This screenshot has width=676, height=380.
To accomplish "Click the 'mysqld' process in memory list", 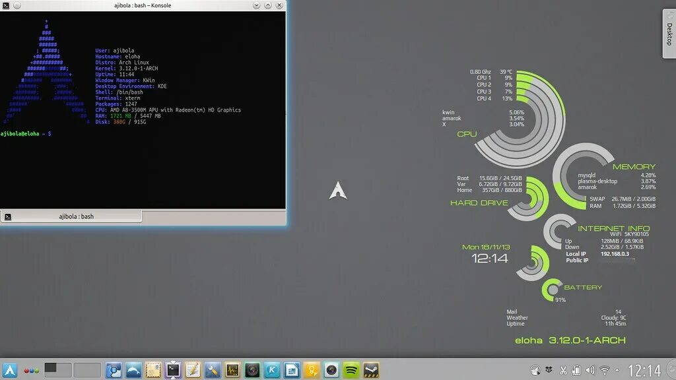I will (x=587, y=175).
